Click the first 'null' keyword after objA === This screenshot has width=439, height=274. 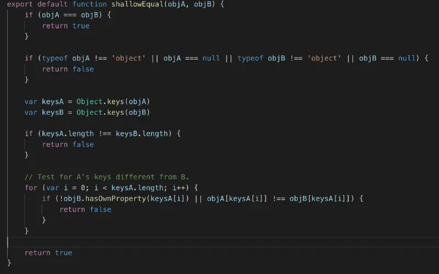(211, 58)
